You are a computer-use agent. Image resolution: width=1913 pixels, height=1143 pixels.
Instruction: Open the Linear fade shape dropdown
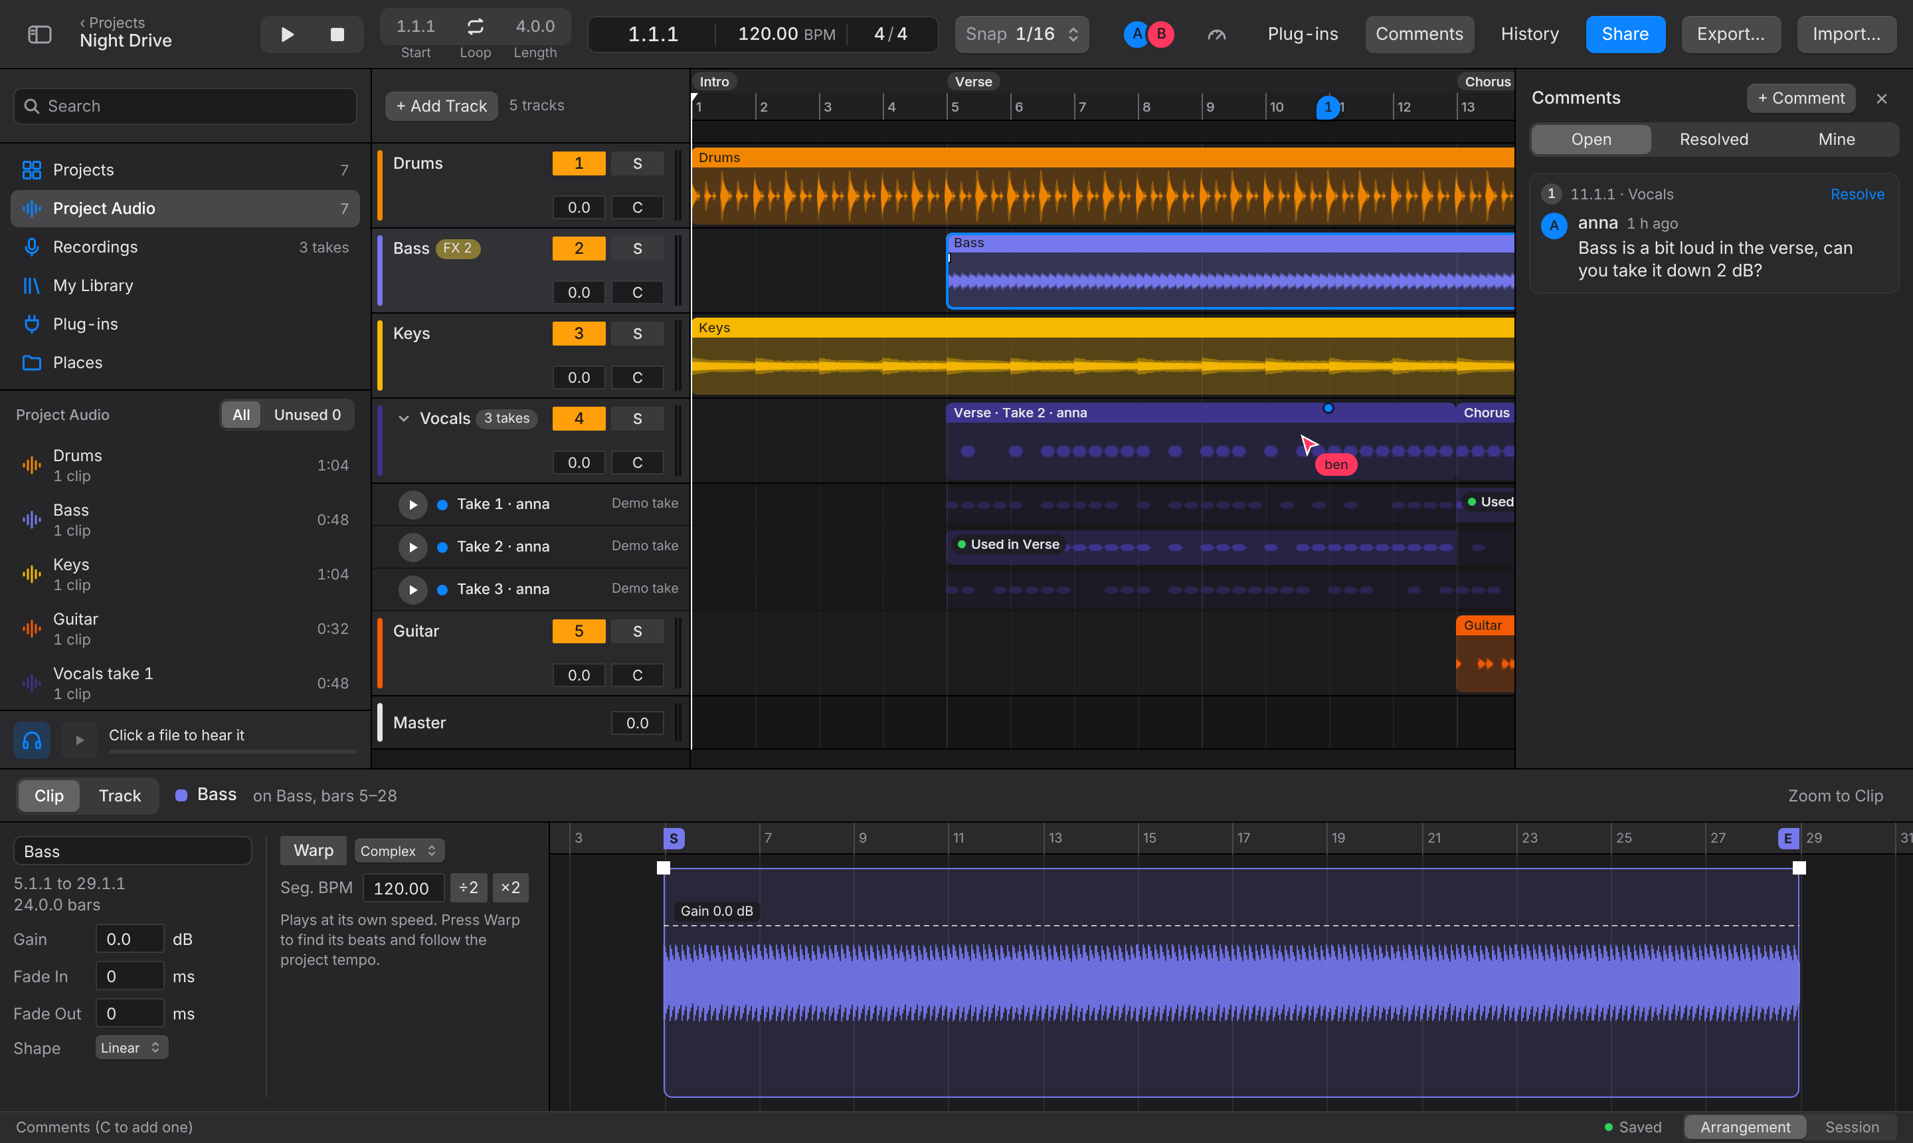tap(132, 1047)
